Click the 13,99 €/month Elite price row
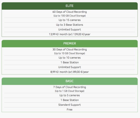The width and height of the screenshot is (140, 118). (x=70, y=34)
